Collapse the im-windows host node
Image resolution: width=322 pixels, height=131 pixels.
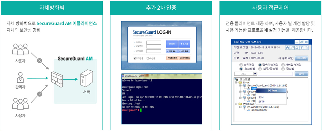[x=240, y=107]
